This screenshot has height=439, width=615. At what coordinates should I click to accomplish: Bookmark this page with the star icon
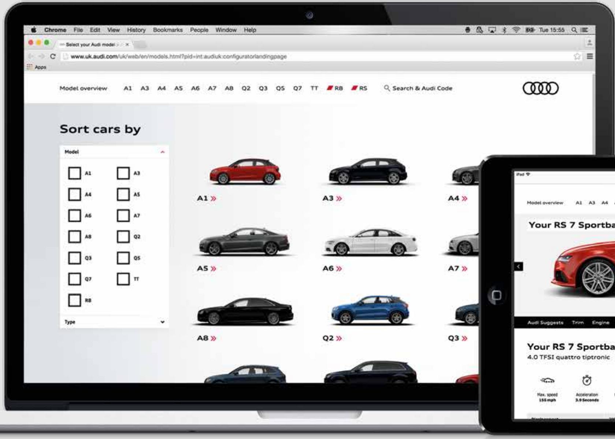coord(577,56)
